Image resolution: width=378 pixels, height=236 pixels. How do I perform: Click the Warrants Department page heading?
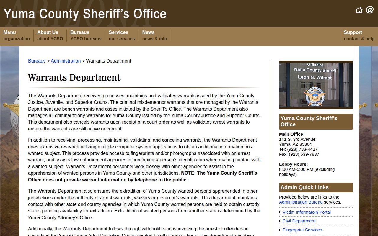click(x=74, y=77)
